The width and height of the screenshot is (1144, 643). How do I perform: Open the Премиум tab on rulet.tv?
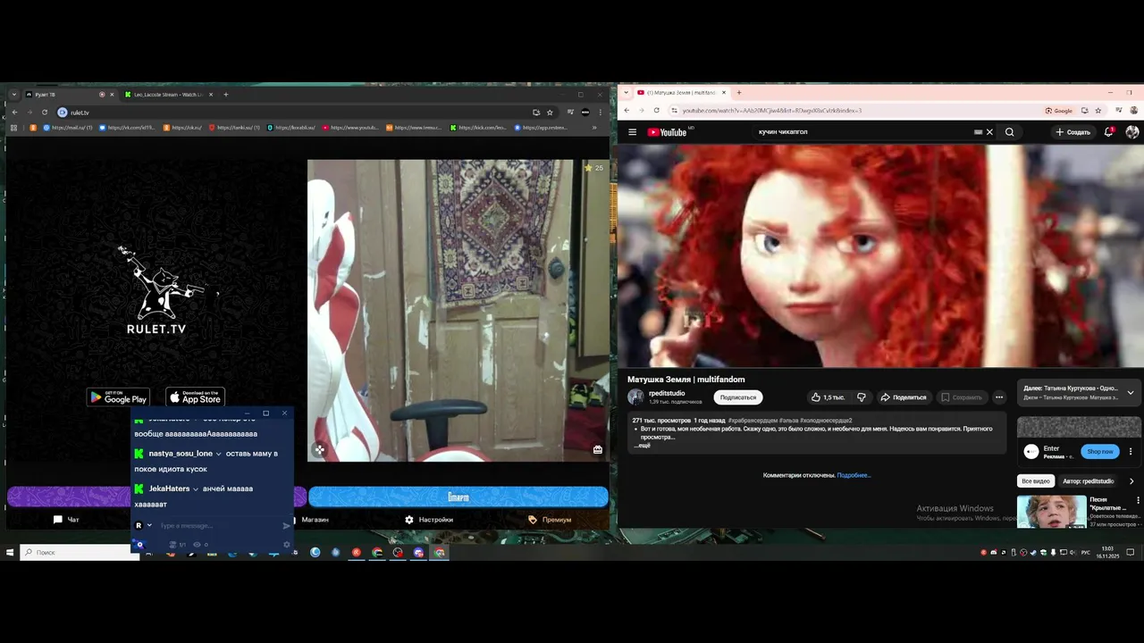(550, 520)
